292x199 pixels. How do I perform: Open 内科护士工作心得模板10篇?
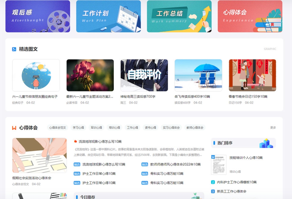pos(237,182)
